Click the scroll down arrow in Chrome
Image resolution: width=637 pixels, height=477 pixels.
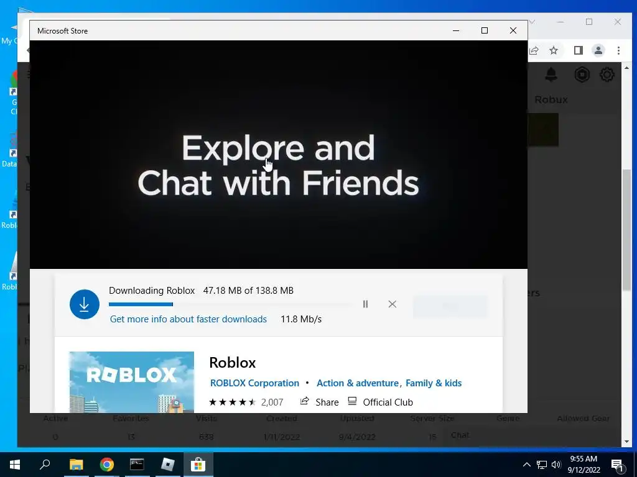626,442
